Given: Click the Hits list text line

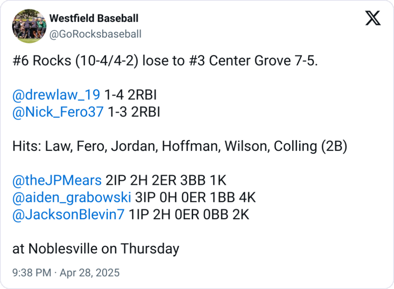Looking at the screenshot, I should point(180,146).
